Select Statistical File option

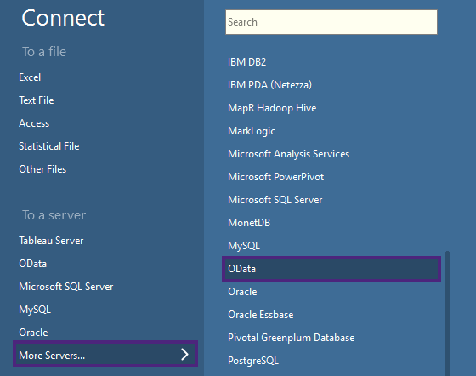click(x=49, y=146)
